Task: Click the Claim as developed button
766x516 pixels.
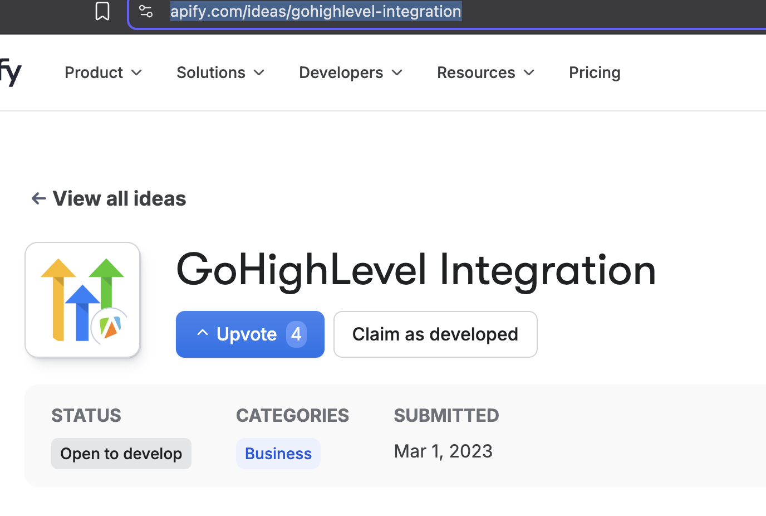Action: 435,334
